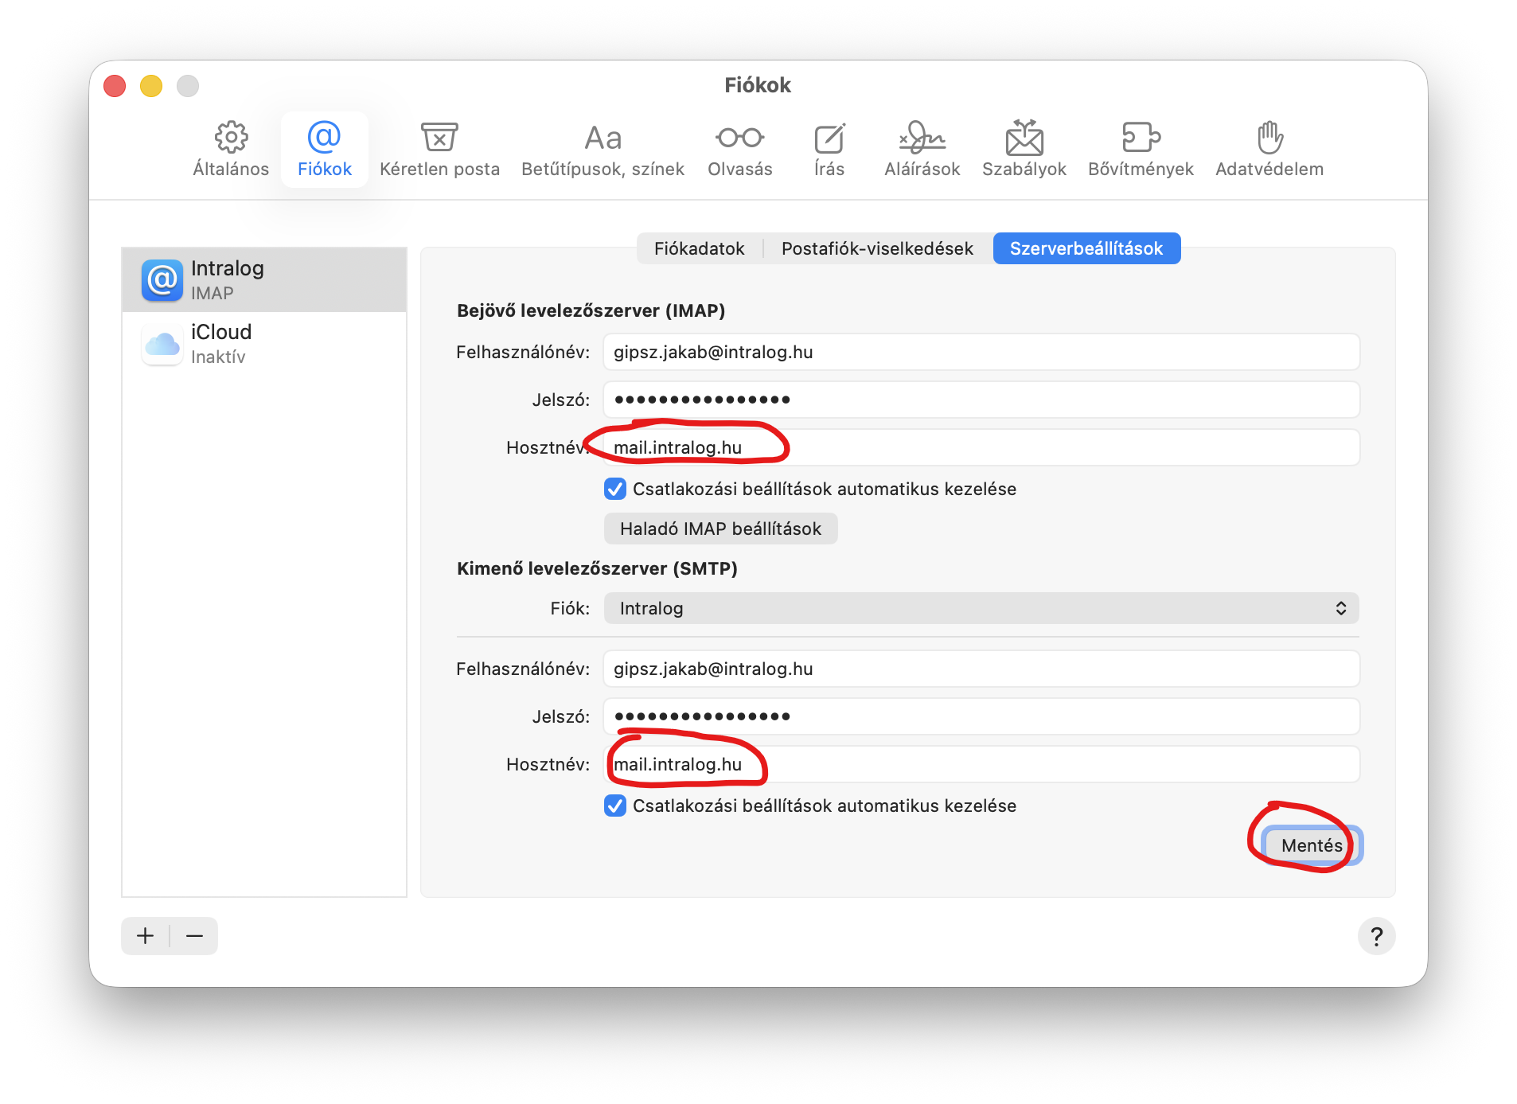Toggle SMTP automatic connection settings checkbox
1517x1104 pixels.
tap(615, 806)
